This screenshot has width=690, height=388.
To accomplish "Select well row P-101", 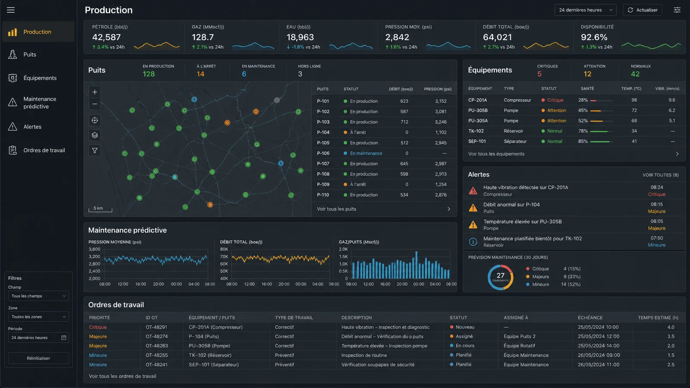I will (384, 101).
